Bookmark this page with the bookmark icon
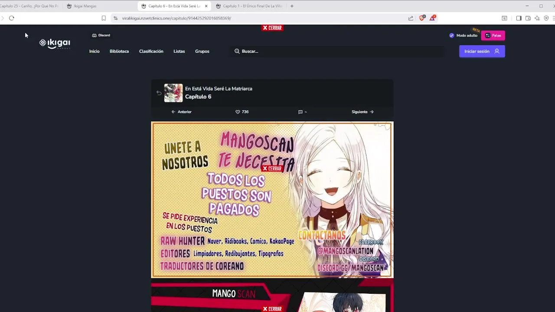The height and width of the screenshot is (312, 555). tap(104, 18)
